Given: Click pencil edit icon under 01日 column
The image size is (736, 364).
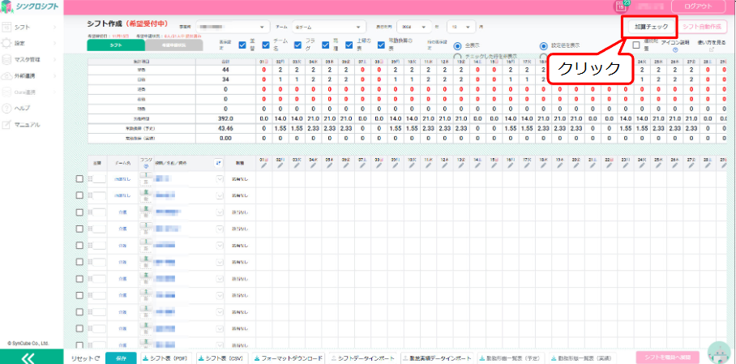Looking at the screenshot, I should 263,165.
